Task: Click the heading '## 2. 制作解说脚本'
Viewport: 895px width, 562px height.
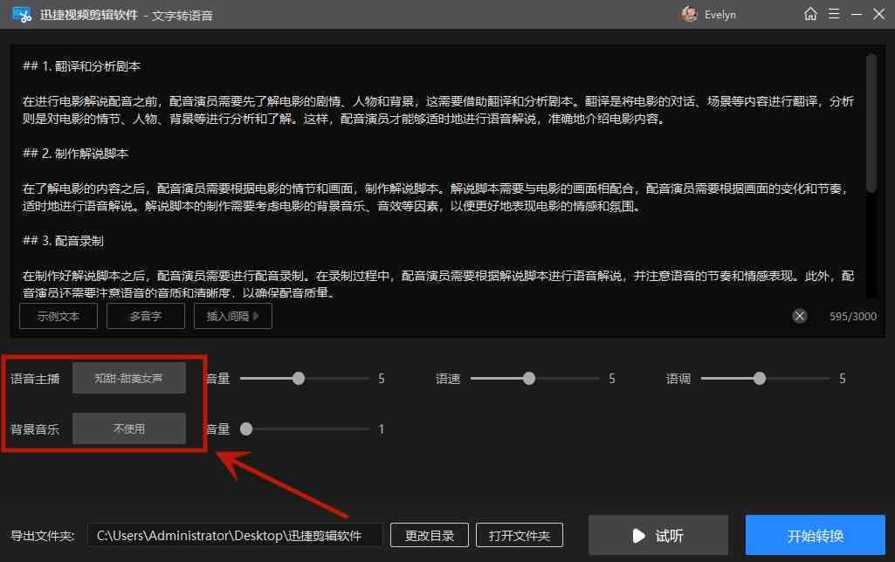Action: point(75,154)
